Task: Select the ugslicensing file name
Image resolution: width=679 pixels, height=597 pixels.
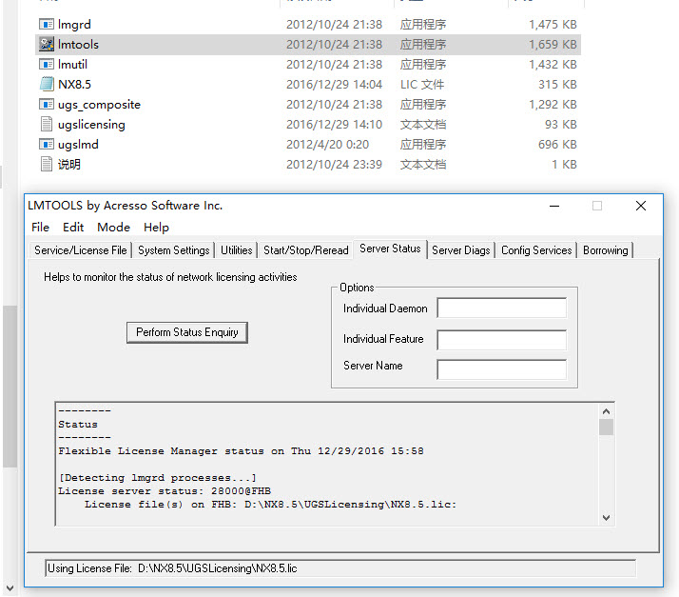Action: pyautogui.click(x=91, y=125)
